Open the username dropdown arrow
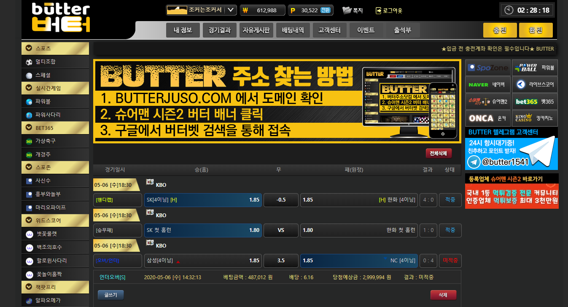 click(x=230, y=10)
